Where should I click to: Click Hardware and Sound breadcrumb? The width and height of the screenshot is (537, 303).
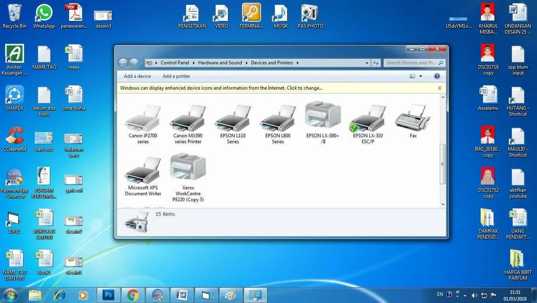pyautogui.click(x=220, y=63)
